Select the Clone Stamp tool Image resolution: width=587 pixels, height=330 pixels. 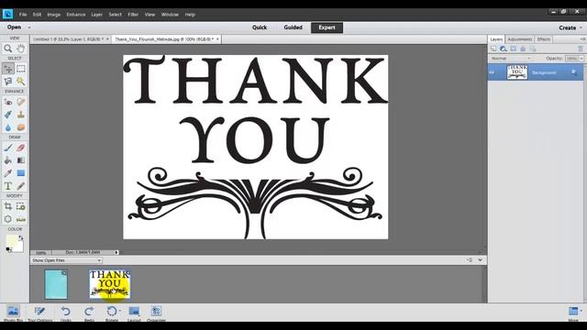click(x=21, y=115)
